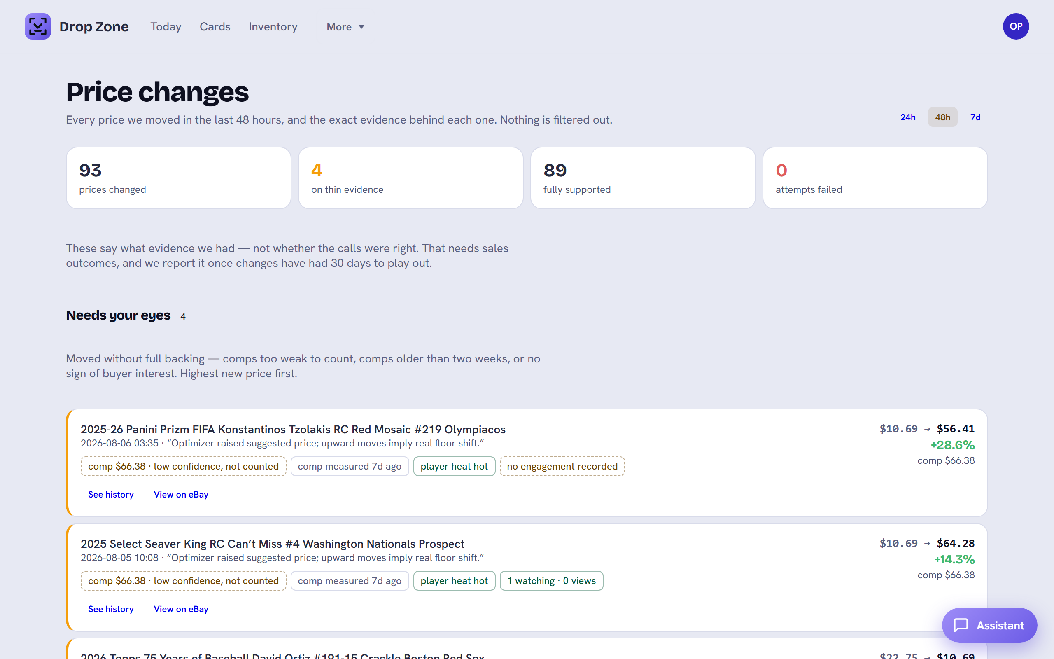Click the 4 on thin evidence card
The image size is (1054, 659).
(411, 178)
